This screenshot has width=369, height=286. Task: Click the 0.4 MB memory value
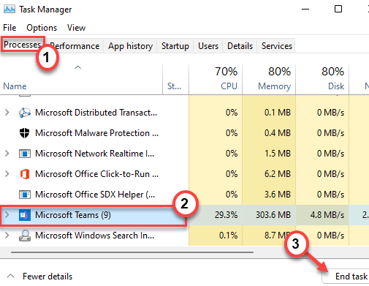(278, 133)
